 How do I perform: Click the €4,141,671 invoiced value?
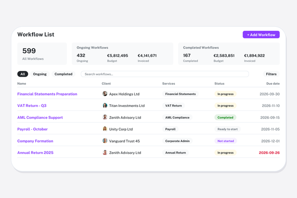click(x=147, y=56)
